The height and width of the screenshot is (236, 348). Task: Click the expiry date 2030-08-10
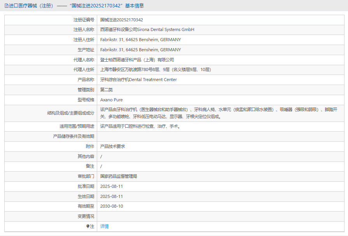click(111, 206)
